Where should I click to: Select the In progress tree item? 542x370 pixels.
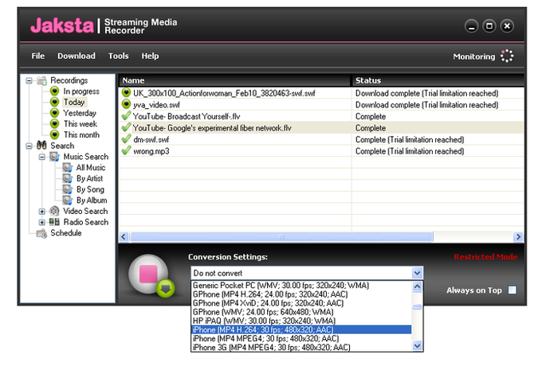tap(81, 92)
